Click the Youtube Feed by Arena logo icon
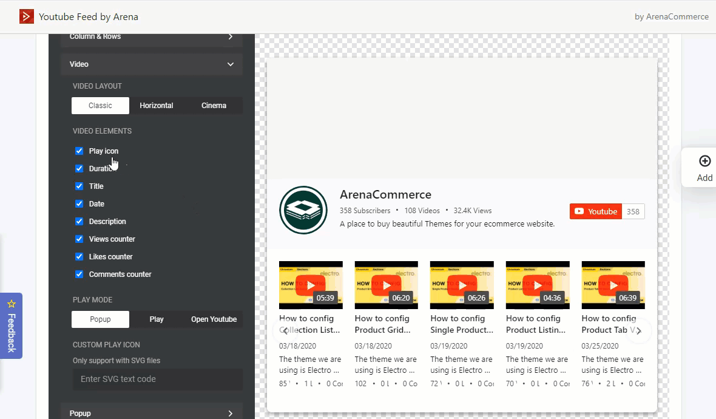Screen dimensions: 716x419 (27, 16)
